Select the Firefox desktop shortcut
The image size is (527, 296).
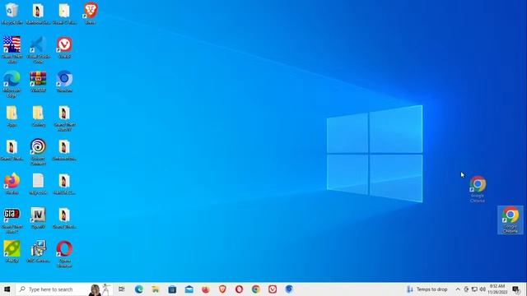coord(12,183)
